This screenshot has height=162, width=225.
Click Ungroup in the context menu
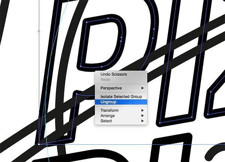(x=121, y=102)
